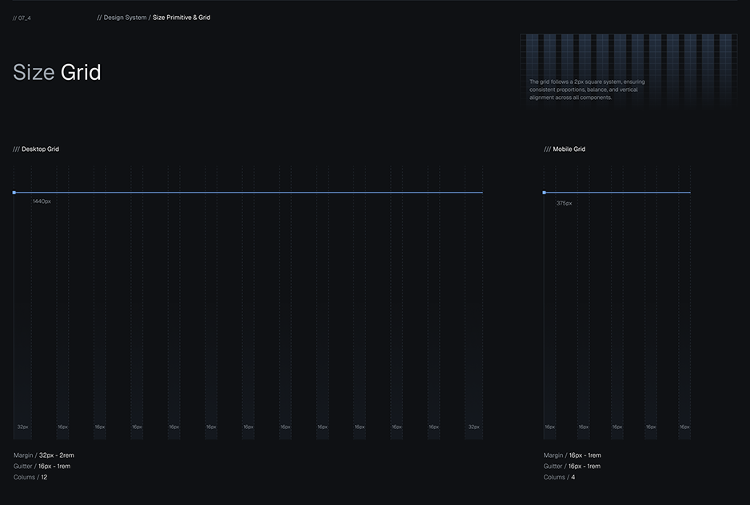750x505 pixels.
Task: Click the desktop Colums 12 spec line
Action: point(30,477)
